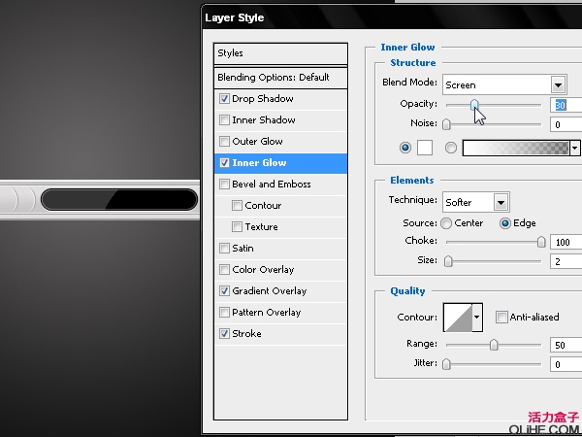Click the Range slider handle
The width and height of the screenshot is (582, 437).
(x=494, y=345)
